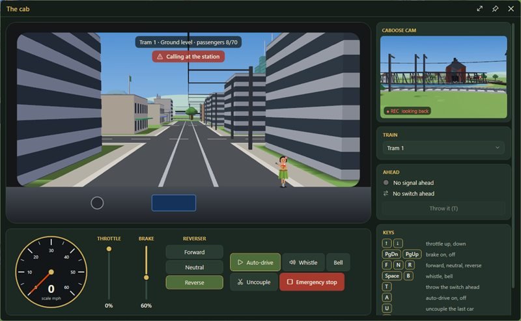This screenshot has height=321, width=521.
Task: Click the hula girl dashboard figure
Action: 283,172
